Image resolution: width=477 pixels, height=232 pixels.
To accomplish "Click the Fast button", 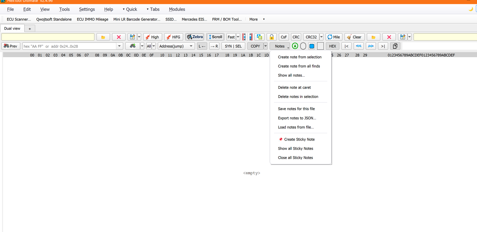I will click(x=231, y=37).
